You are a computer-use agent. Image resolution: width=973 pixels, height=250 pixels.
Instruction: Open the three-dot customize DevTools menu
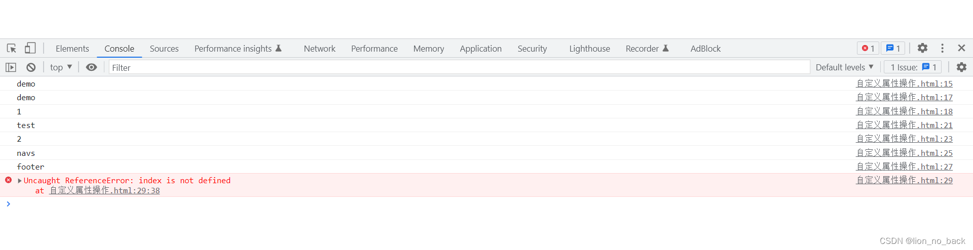(942, 48)
